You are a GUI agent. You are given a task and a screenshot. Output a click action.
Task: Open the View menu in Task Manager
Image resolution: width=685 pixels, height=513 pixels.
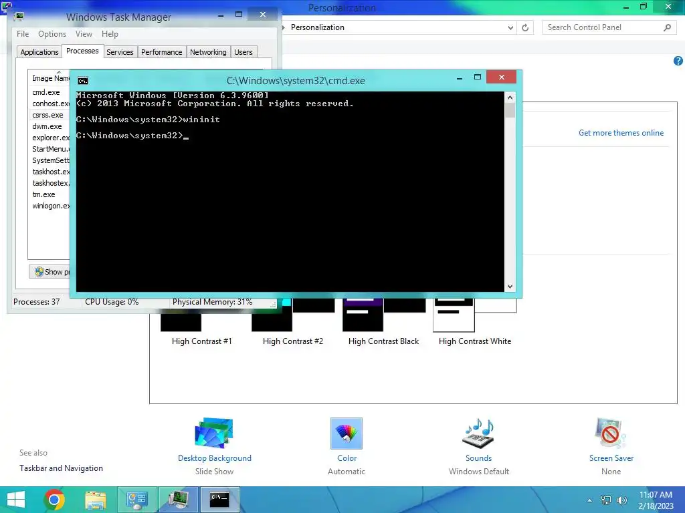click(x=84, y=34)
